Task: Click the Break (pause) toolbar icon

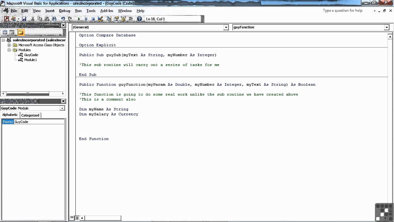Action: tap(86, 19)
